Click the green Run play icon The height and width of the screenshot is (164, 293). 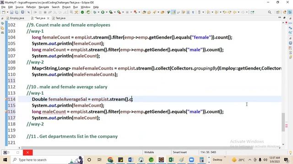103,12
